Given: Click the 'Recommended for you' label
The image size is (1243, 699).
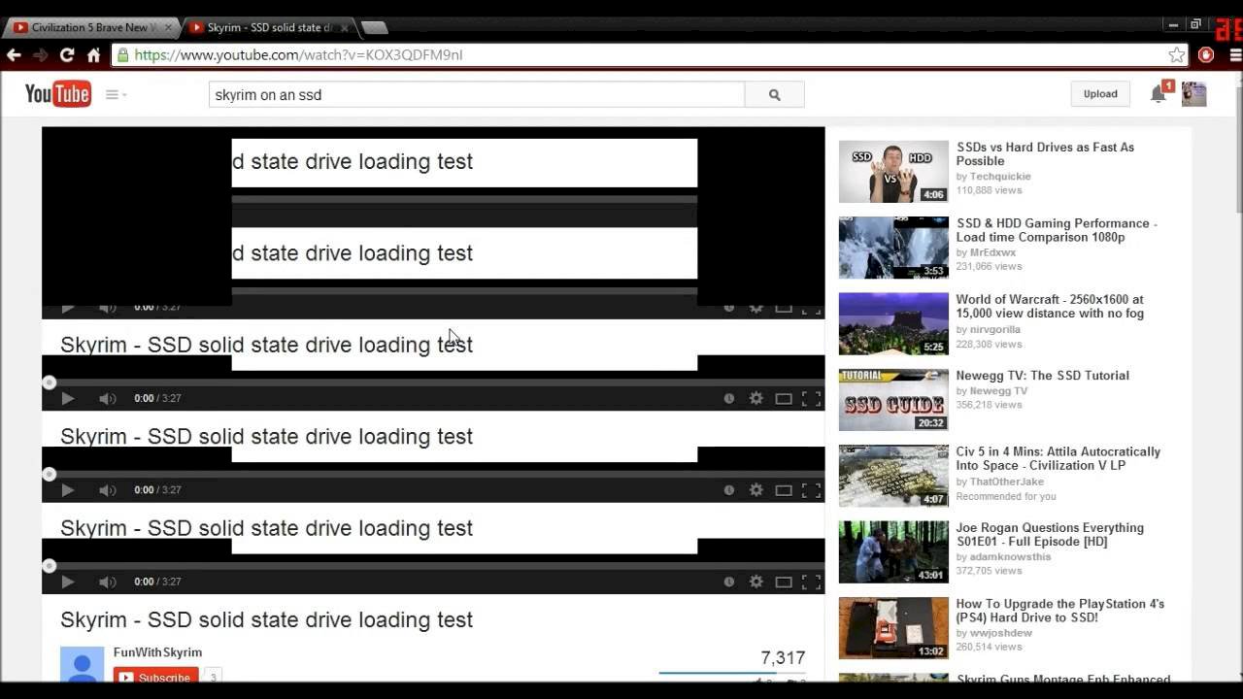Looking at the screenshot, I should tap(1006, 496).
